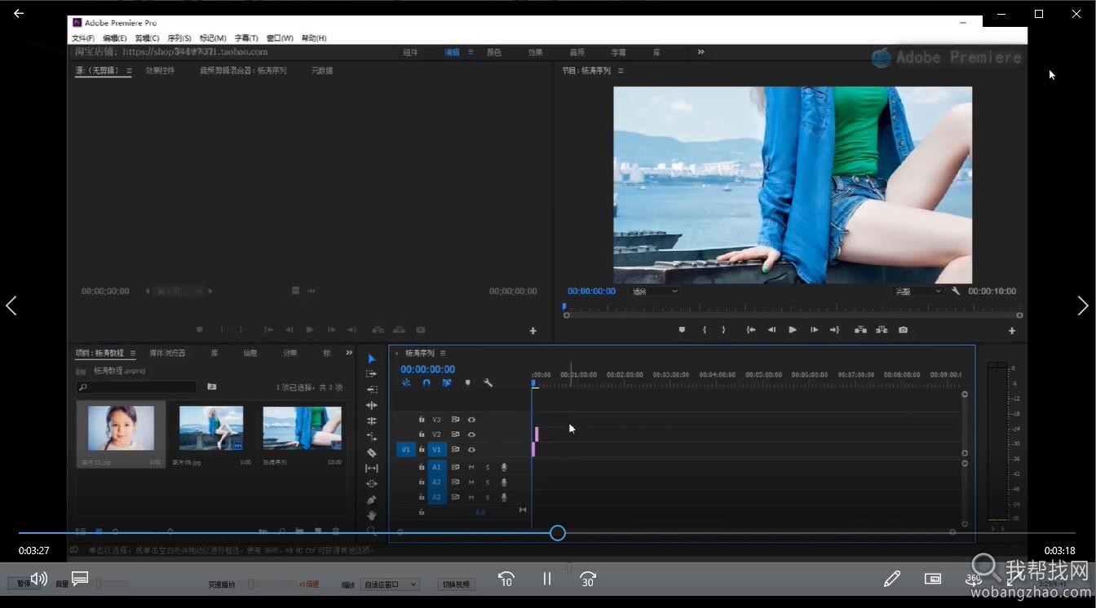Toggle V1 track visibility eye
Image resolution: width=1096 pixels, height=608 pixels.
471,450
